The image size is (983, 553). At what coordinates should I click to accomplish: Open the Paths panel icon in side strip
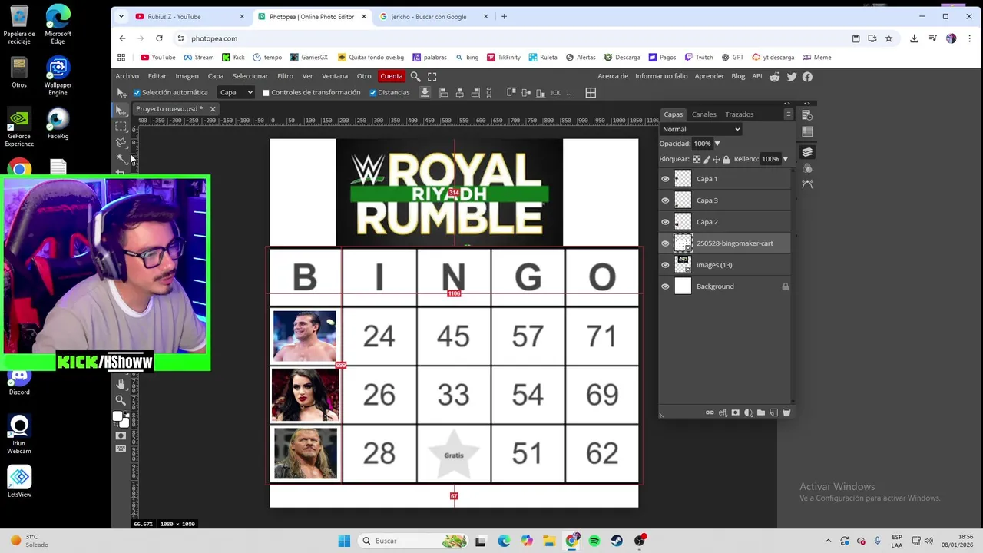click(807, 184)
